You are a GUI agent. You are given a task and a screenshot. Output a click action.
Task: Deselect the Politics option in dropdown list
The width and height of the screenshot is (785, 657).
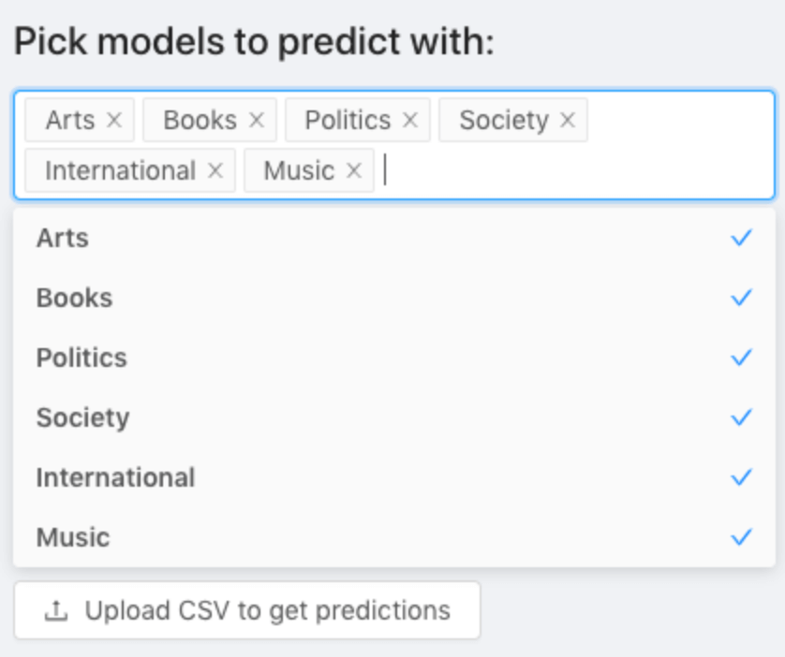(394, 358)
